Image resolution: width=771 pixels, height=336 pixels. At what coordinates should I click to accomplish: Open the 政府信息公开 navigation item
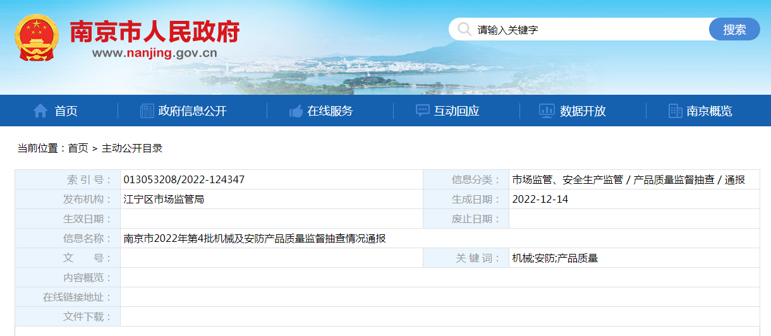[192, 111]
